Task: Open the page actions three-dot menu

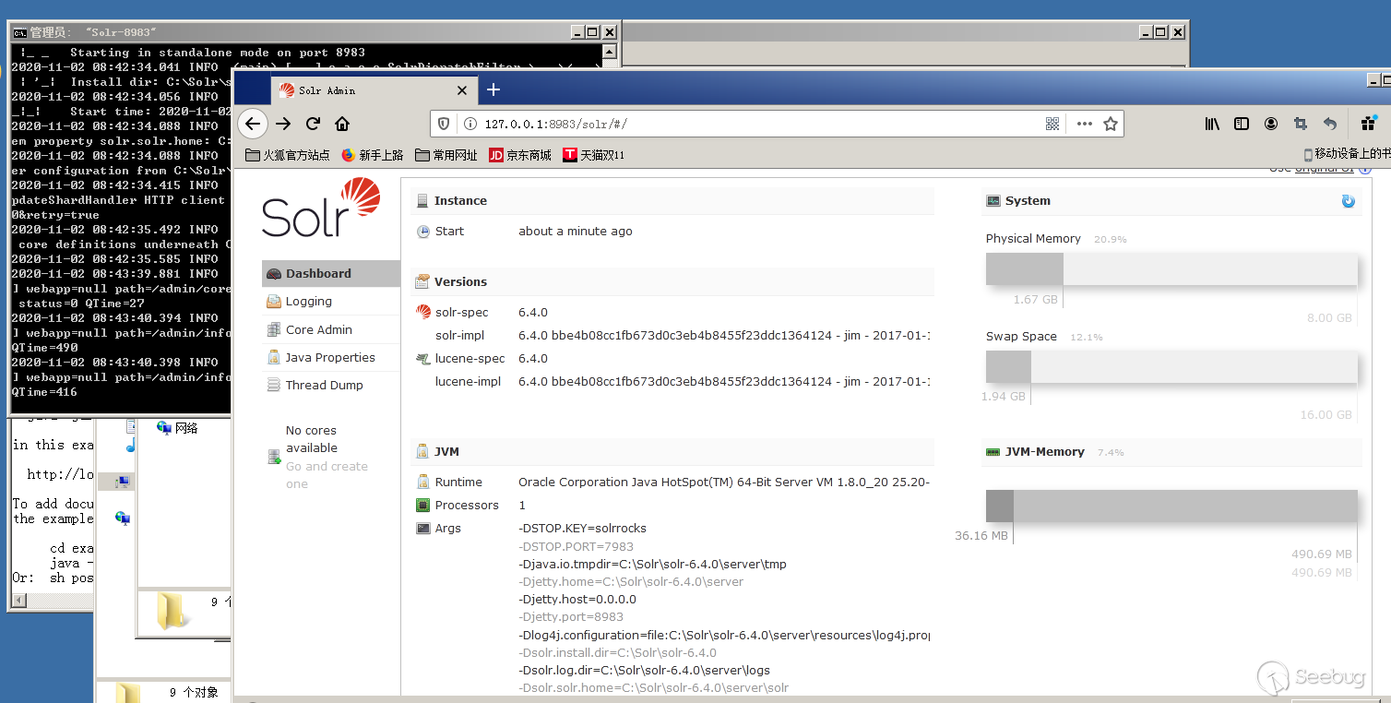Action: (x=1085, y=124)
